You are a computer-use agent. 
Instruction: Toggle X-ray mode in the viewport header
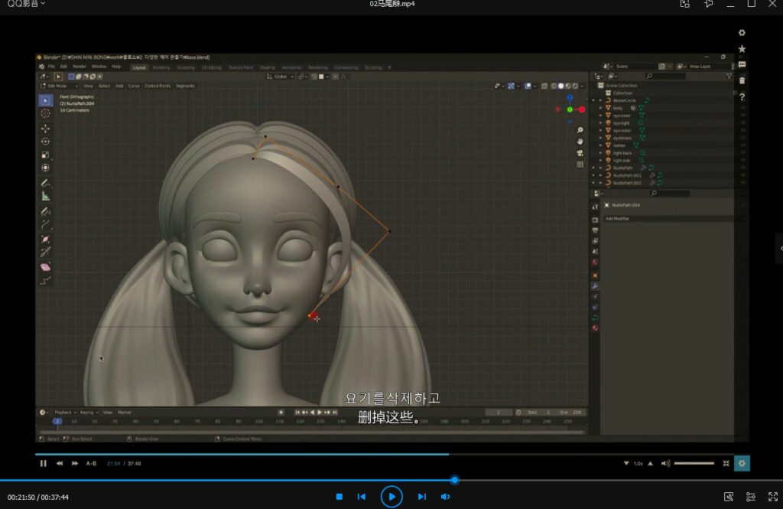coord(544,86)
